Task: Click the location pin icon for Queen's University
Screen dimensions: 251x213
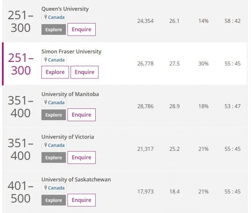Action: click(45, 17)
